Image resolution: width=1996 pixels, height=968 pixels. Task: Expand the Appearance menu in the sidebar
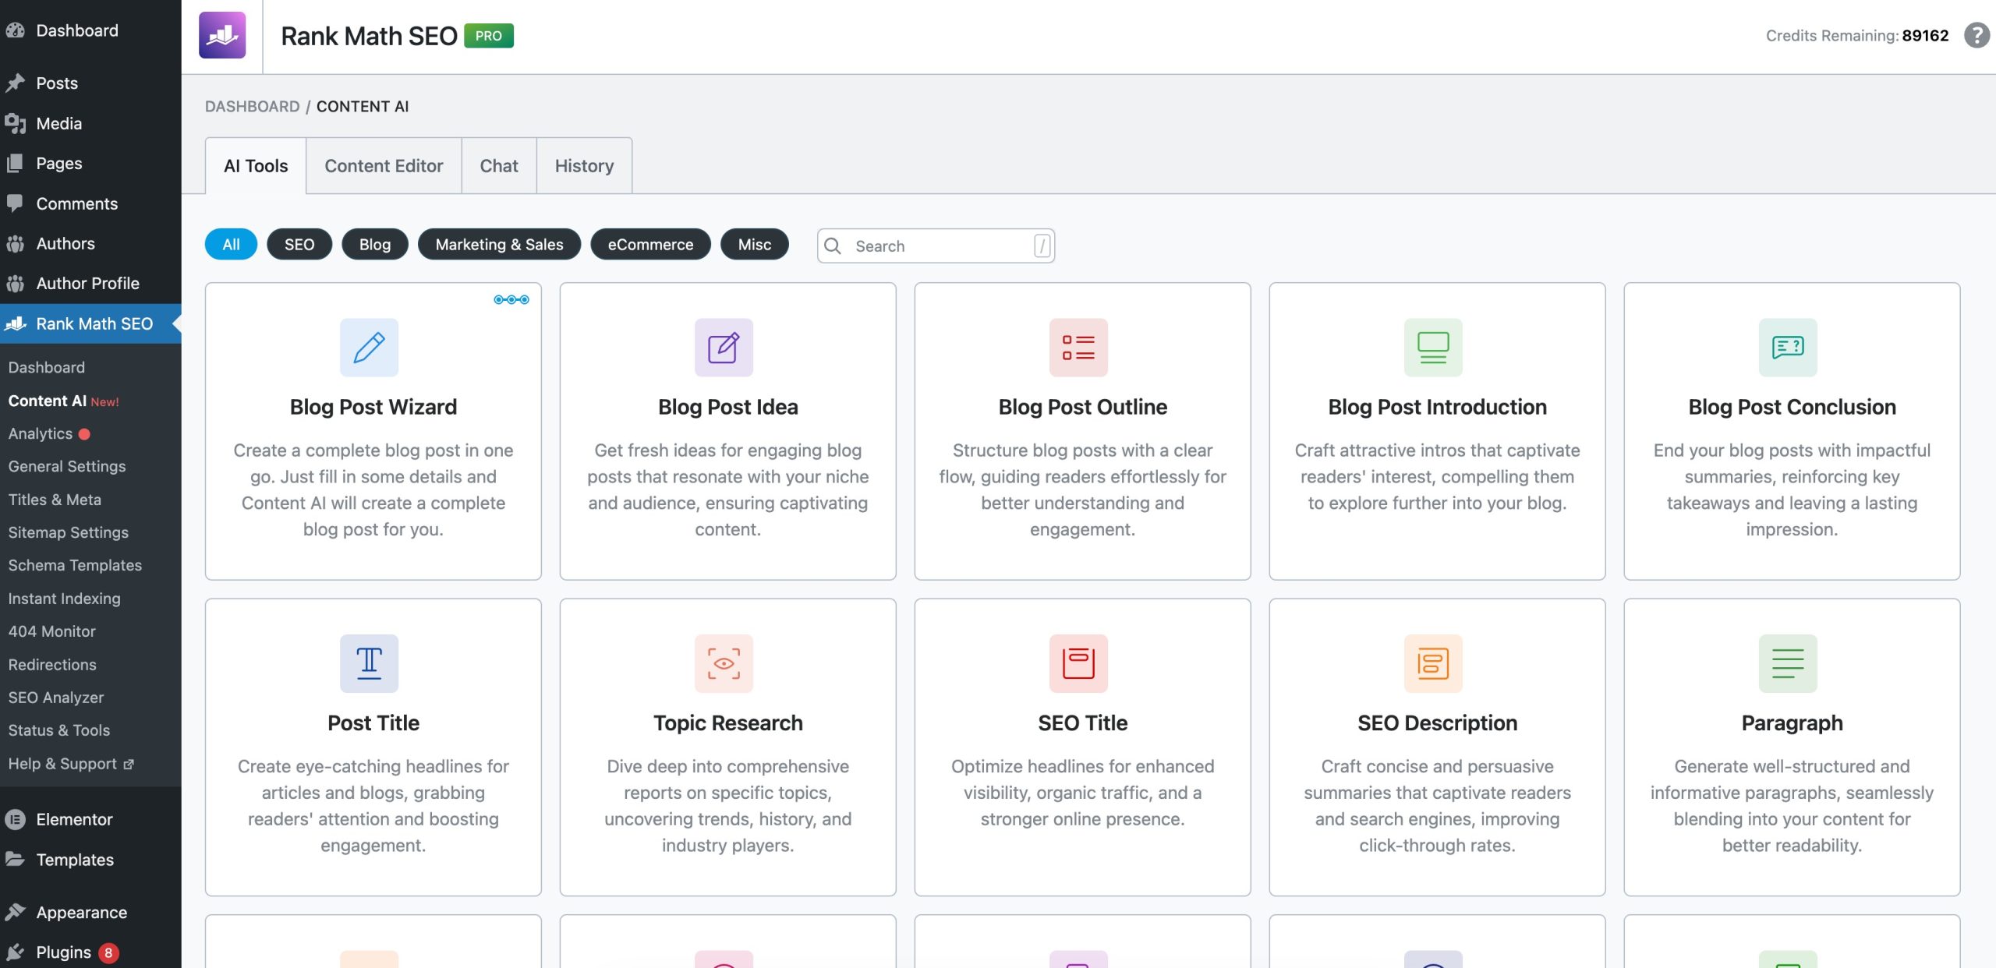point(80,912)
